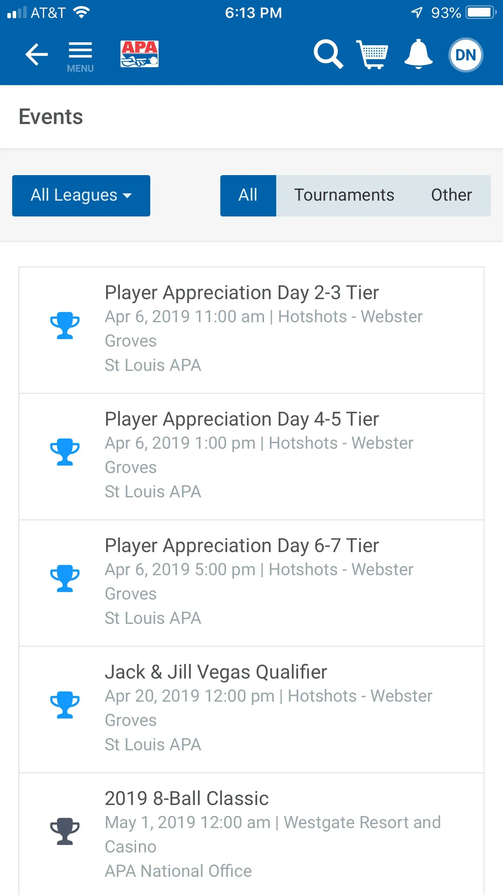Tap trophy icon for Jack & Jill Qualifier
The height and width of the screenshot is (895, 503).
(65, 705)
